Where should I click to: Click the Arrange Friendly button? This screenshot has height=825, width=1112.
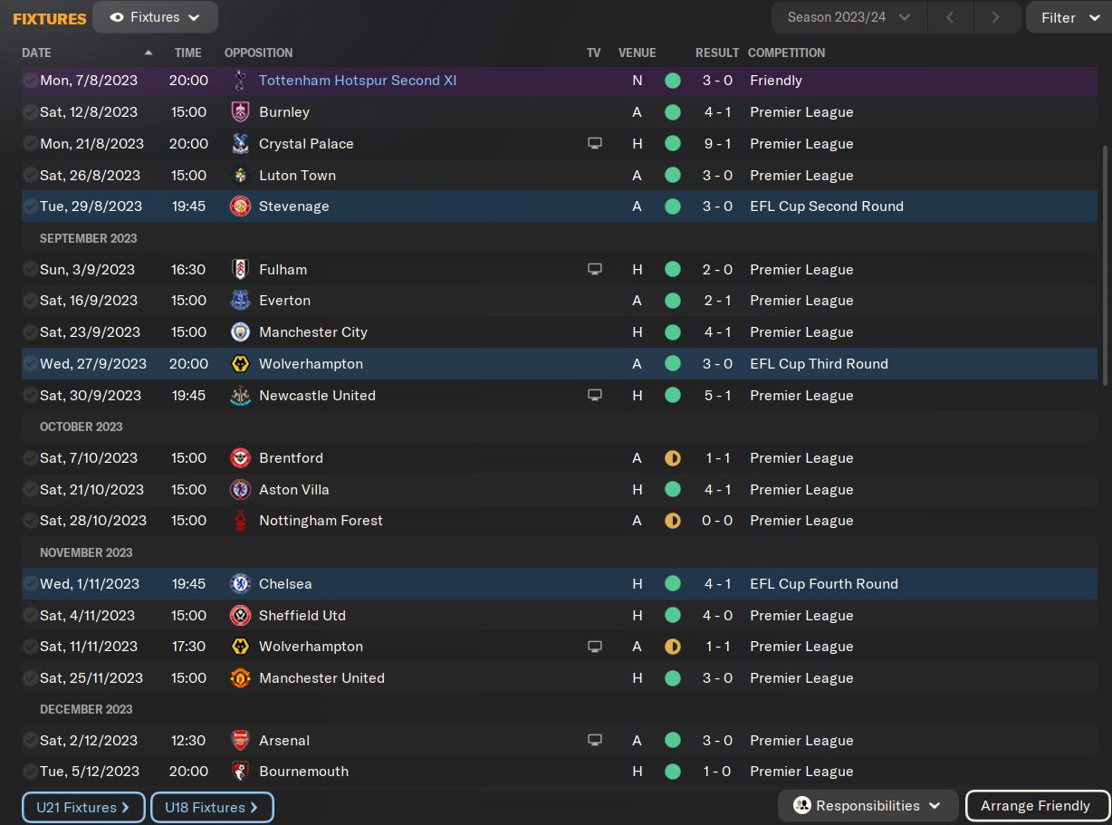tap(1035, 806)
